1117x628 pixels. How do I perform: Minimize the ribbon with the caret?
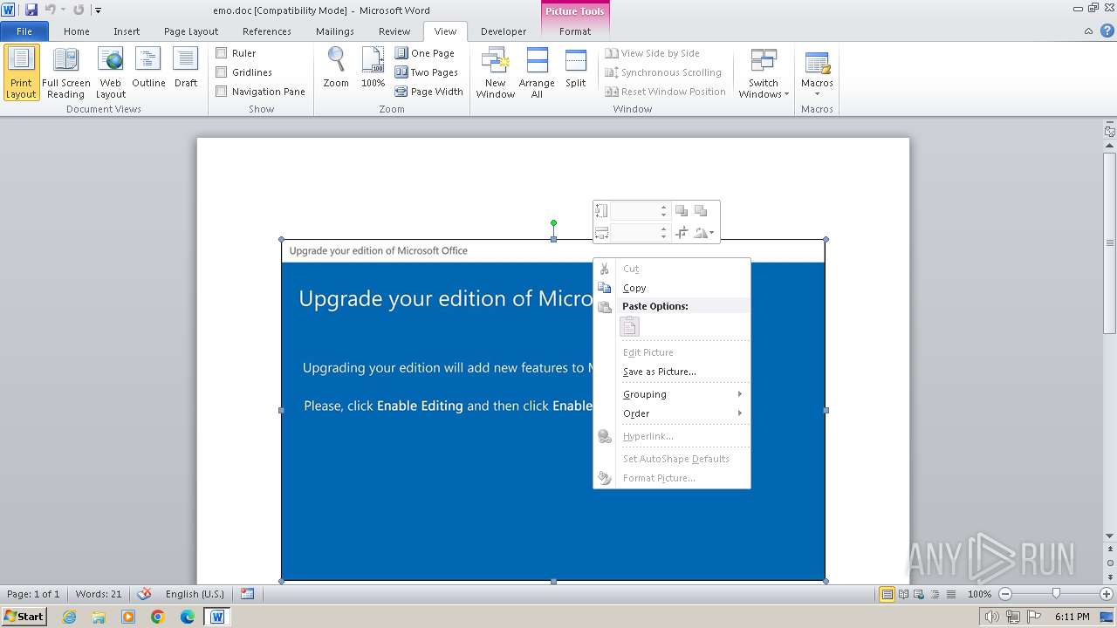pos(1088,31)
